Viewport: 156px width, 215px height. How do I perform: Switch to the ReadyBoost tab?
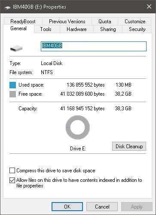pos(23,22)
